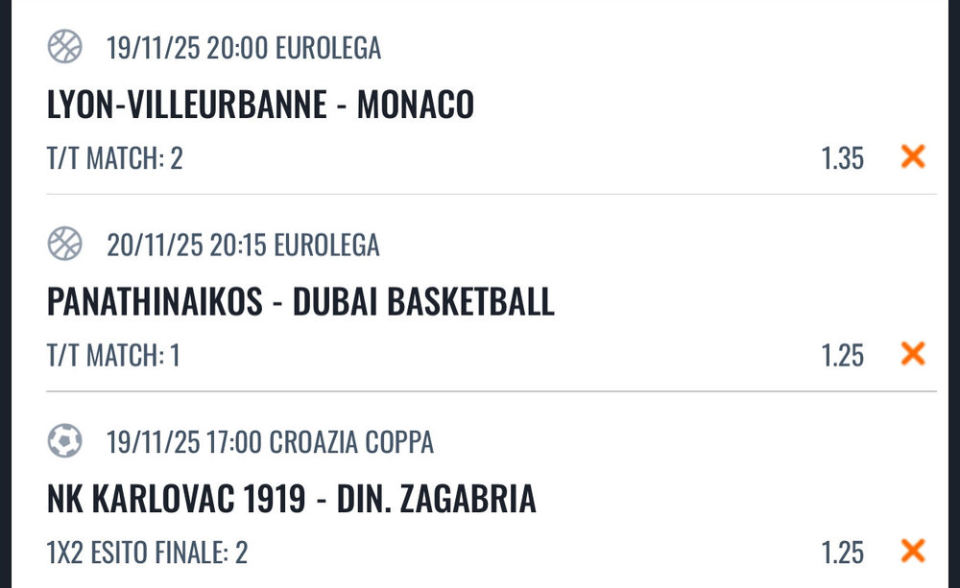Click the 19/11/25 17:00 CROAZIA COPPA header
This screenshot has height=588, width=960.
click(x=270, y=442)
